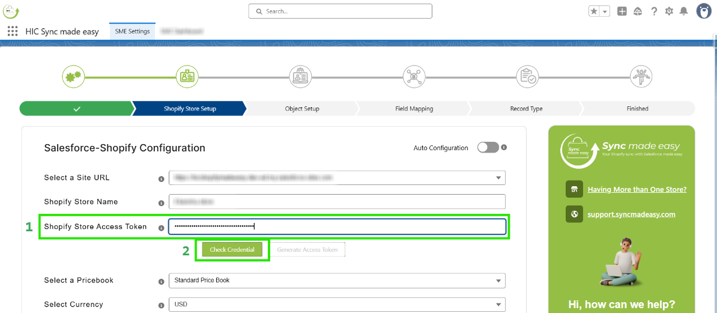Expand the favorites list dropdown arrow
The height and width of the screenshot is (313, 717).
605,11
